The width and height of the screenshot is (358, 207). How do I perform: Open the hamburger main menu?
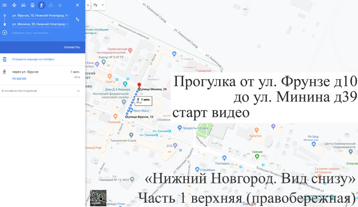[4, 5]
